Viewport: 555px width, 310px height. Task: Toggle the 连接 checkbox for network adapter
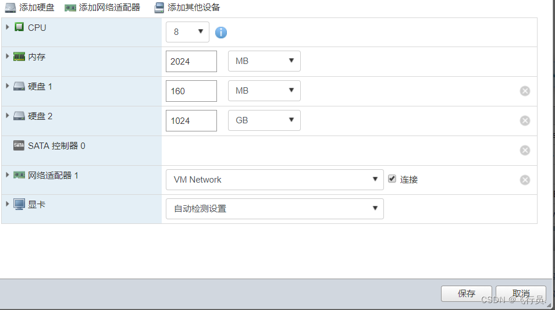tap(392, 179)
